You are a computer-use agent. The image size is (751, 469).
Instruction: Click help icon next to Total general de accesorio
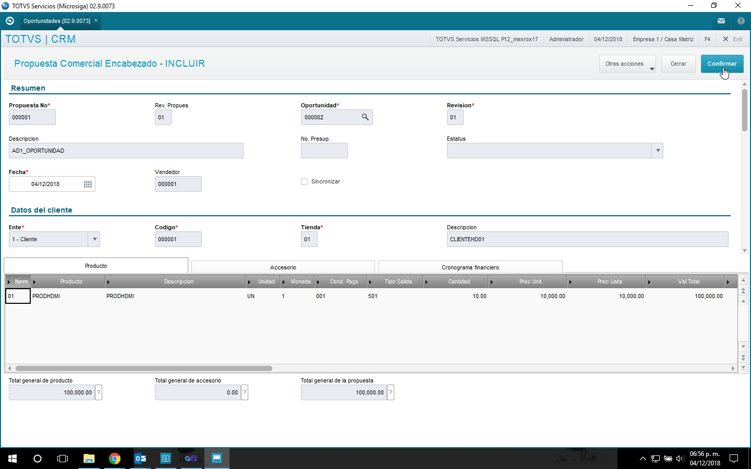click(x=245, y=392)
